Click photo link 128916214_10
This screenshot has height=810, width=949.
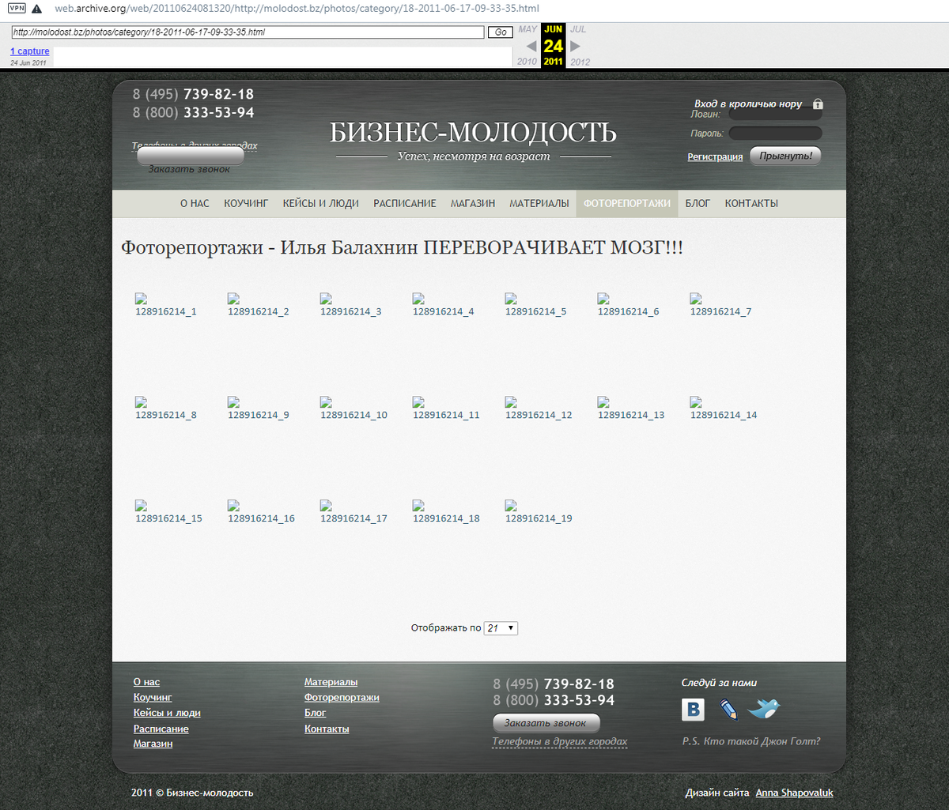354,415
